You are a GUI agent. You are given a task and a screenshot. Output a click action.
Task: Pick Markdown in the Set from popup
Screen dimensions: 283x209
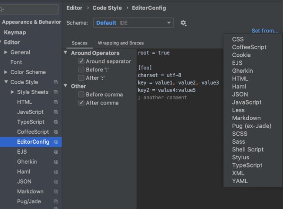(x=247, y=118)
